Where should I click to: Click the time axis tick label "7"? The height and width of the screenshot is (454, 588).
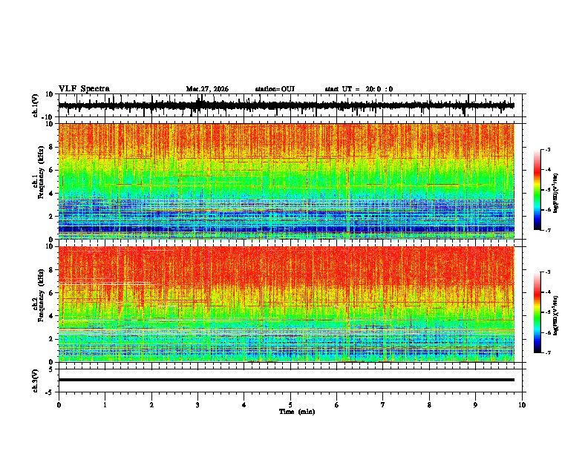click(x=383, y=405)
